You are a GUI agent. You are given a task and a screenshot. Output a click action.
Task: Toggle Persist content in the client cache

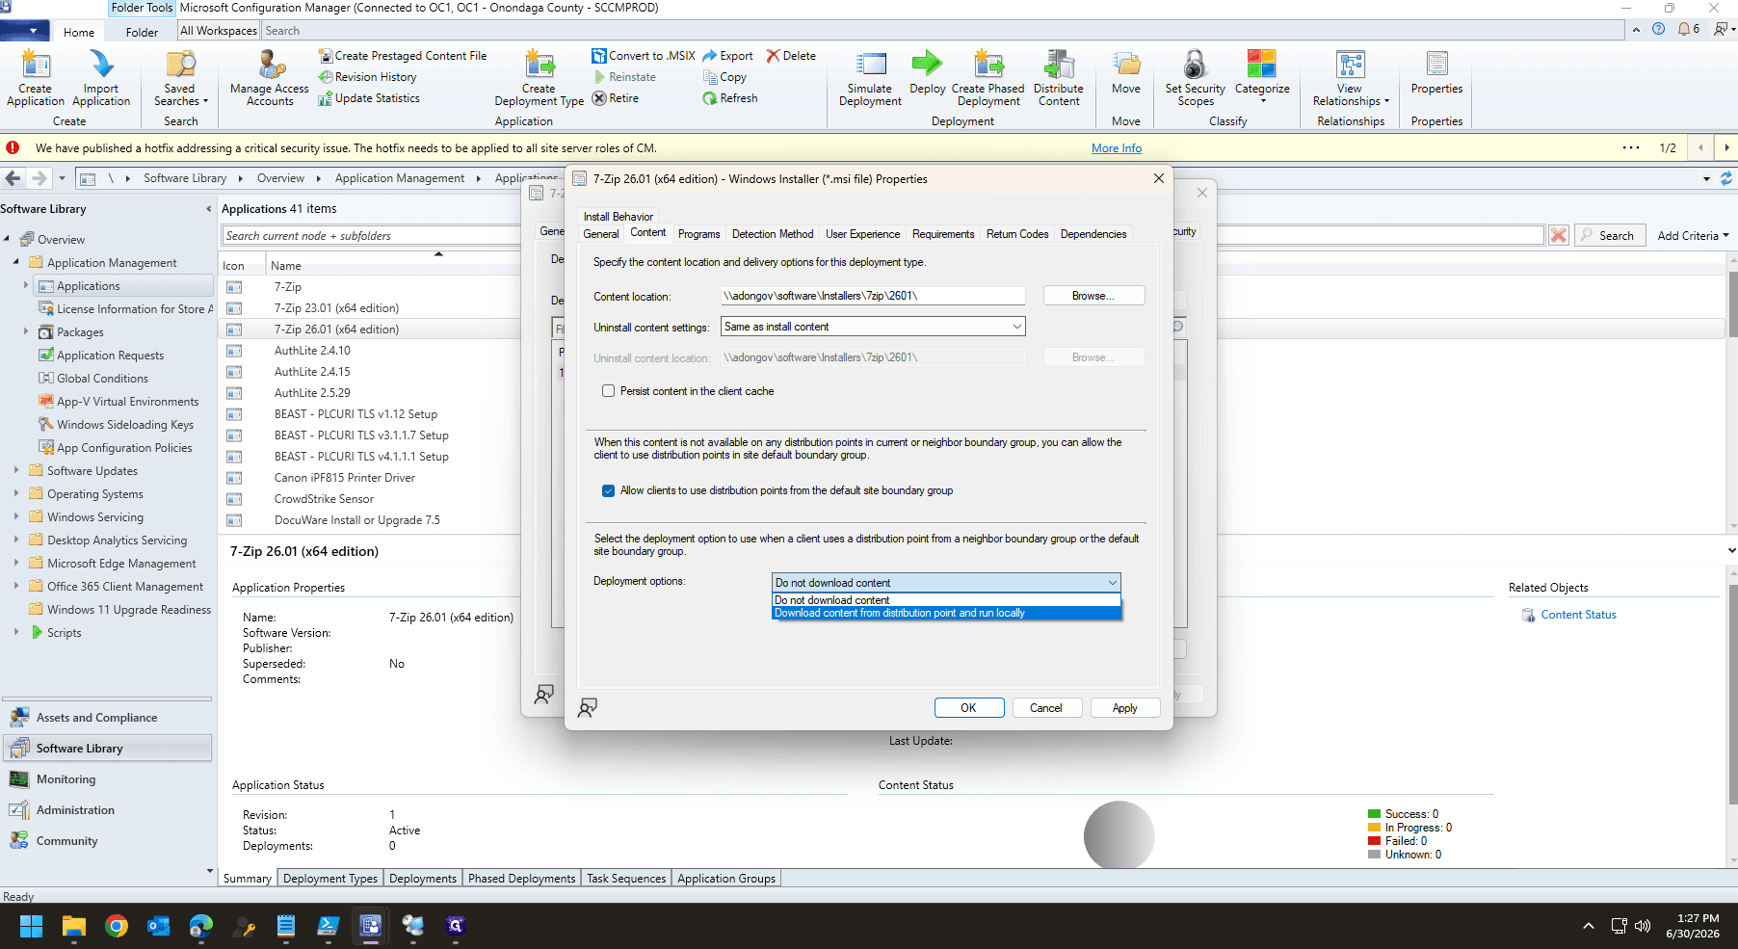(608, 391)
